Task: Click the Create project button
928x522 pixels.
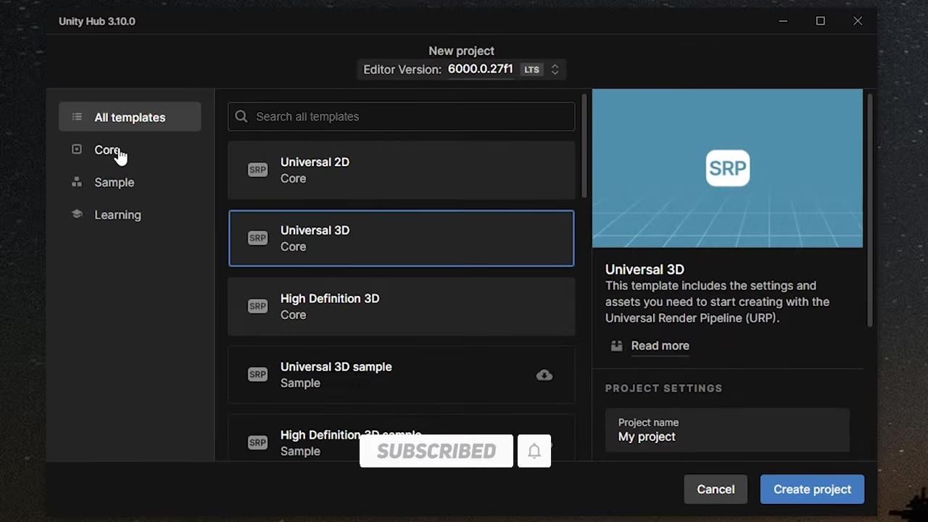Action: coord(812,489)
